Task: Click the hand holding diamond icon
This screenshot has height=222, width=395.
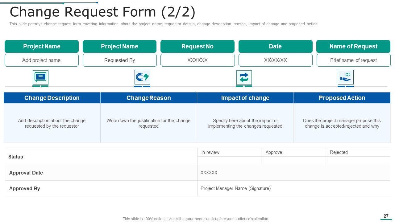Action: 346,77
